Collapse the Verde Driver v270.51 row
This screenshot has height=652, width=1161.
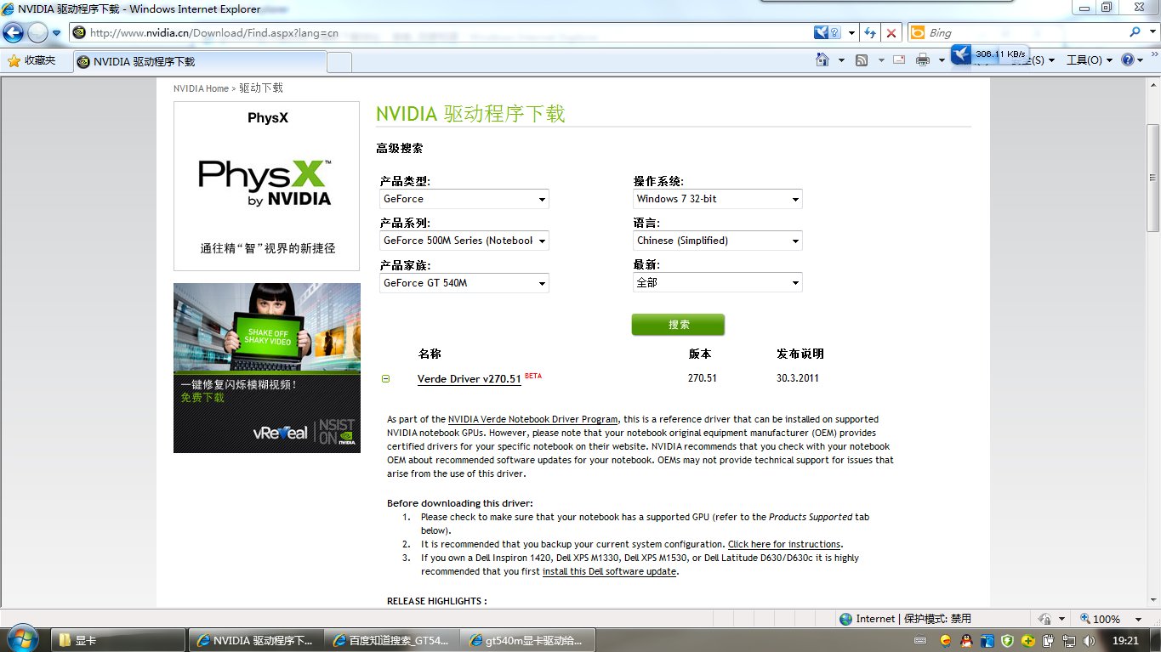coord(385,379)
